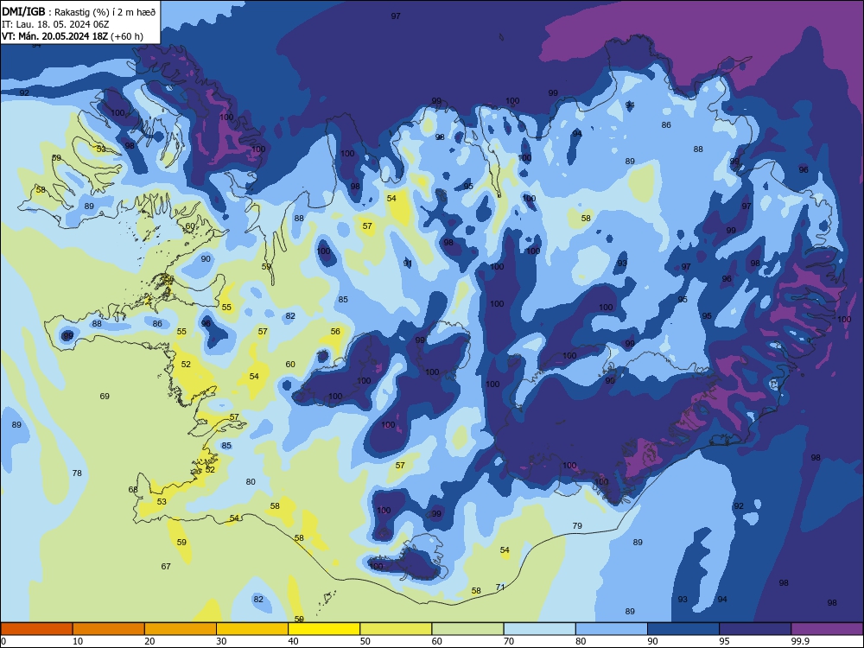Click the legend tick label '70'
Screen dimensions: 864x648
[509, 641]
